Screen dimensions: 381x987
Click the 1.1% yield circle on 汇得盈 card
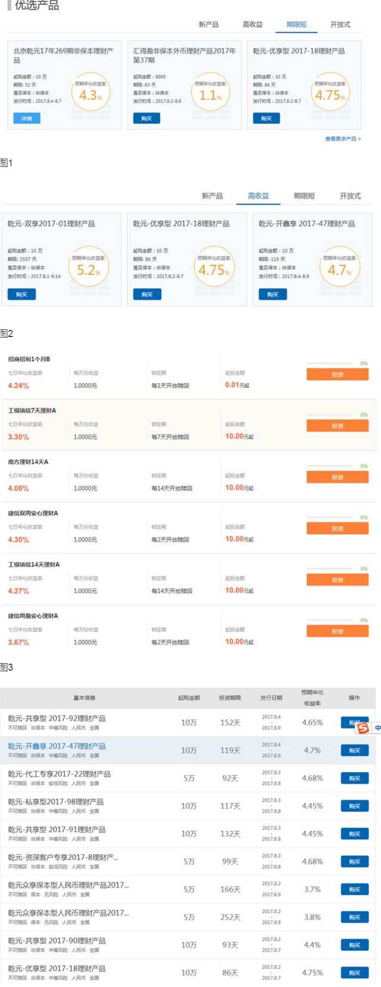point(210,92)
